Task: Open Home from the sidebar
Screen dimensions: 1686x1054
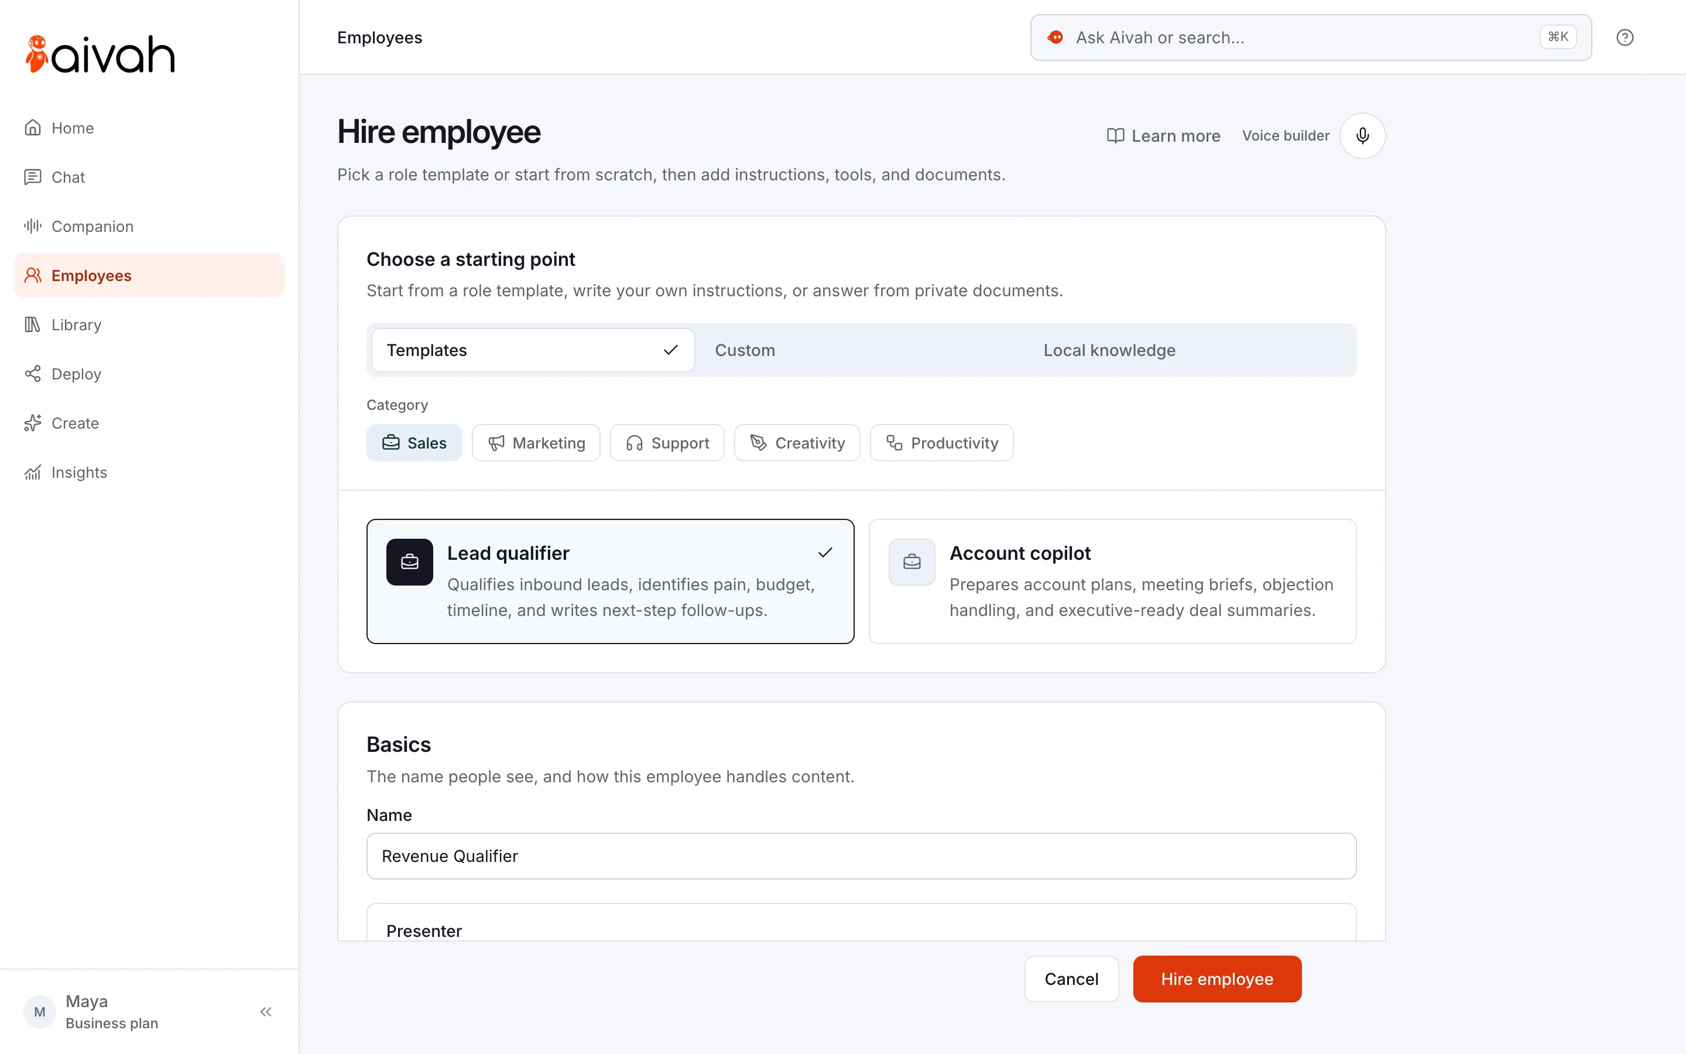Action: (x=149, y=128)
